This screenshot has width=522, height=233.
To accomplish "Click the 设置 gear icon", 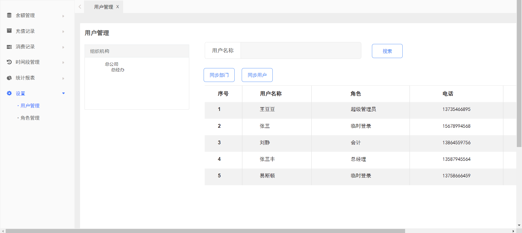I will click(9, 93).
